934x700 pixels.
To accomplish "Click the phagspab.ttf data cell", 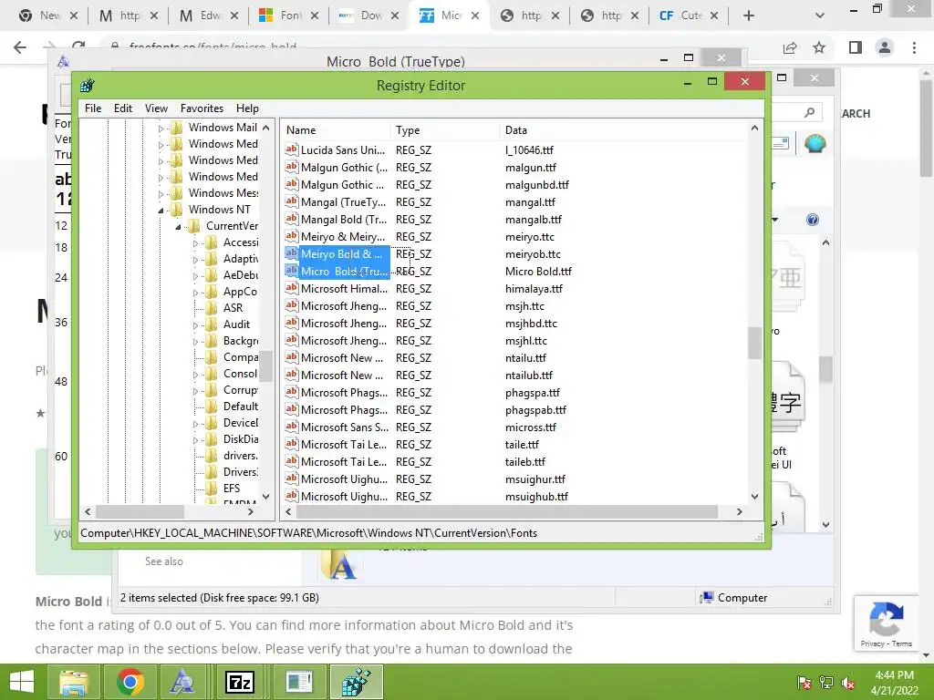I will click(x=535, y=409).
